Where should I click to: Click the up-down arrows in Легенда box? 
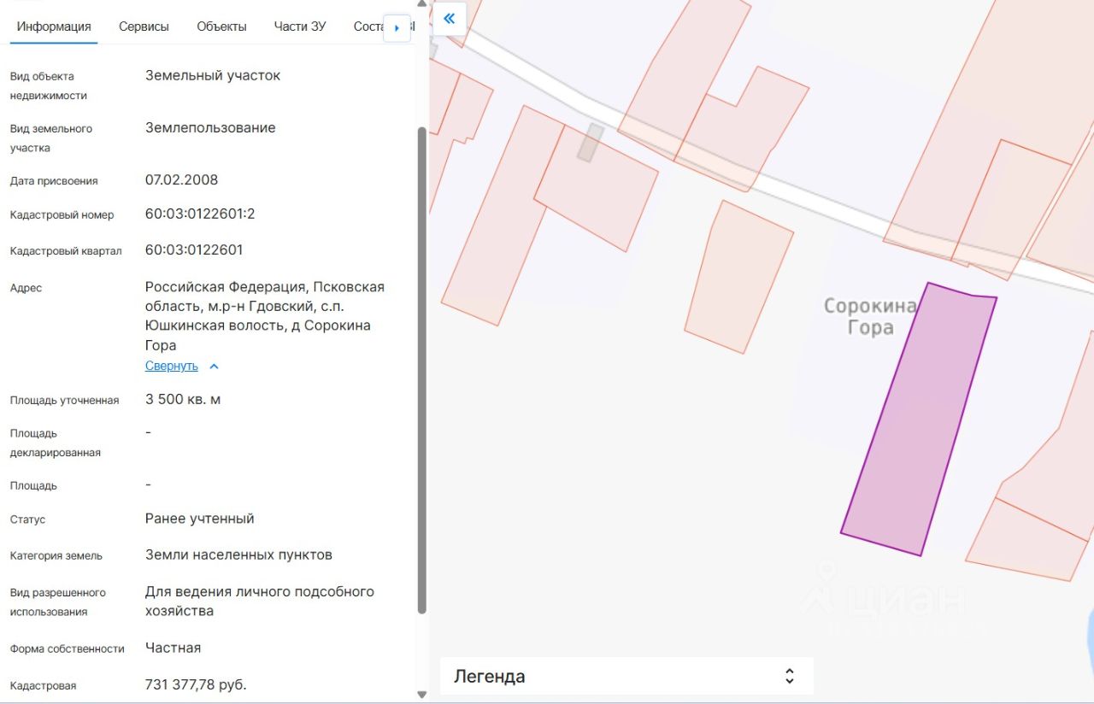789,677
